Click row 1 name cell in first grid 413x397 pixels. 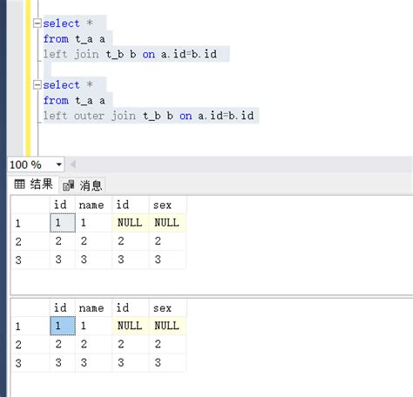tap(93, 223)
